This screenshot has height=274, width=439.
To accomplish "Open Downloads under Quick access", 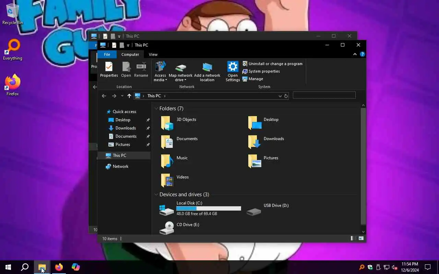I will pyautogui.click(x=126, y=128).
